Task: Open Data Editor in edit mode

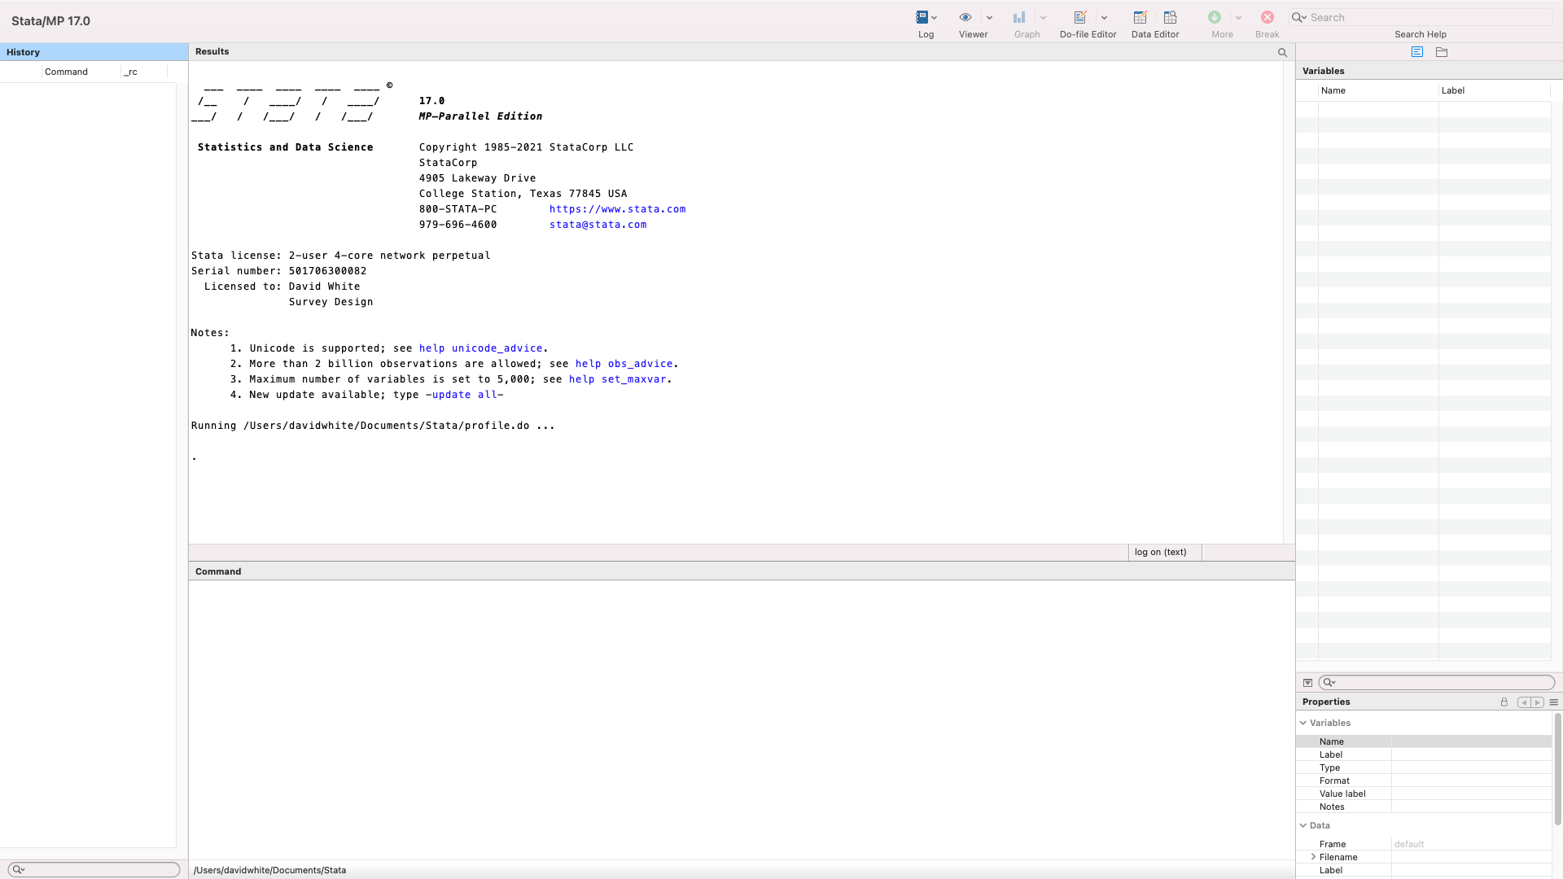Action: click(1140, 17)
